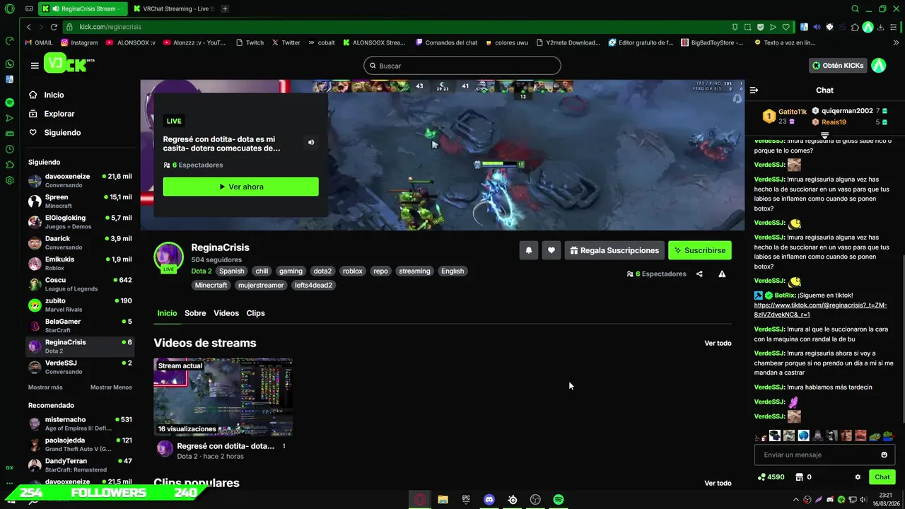Send message with Chat button

882,477
